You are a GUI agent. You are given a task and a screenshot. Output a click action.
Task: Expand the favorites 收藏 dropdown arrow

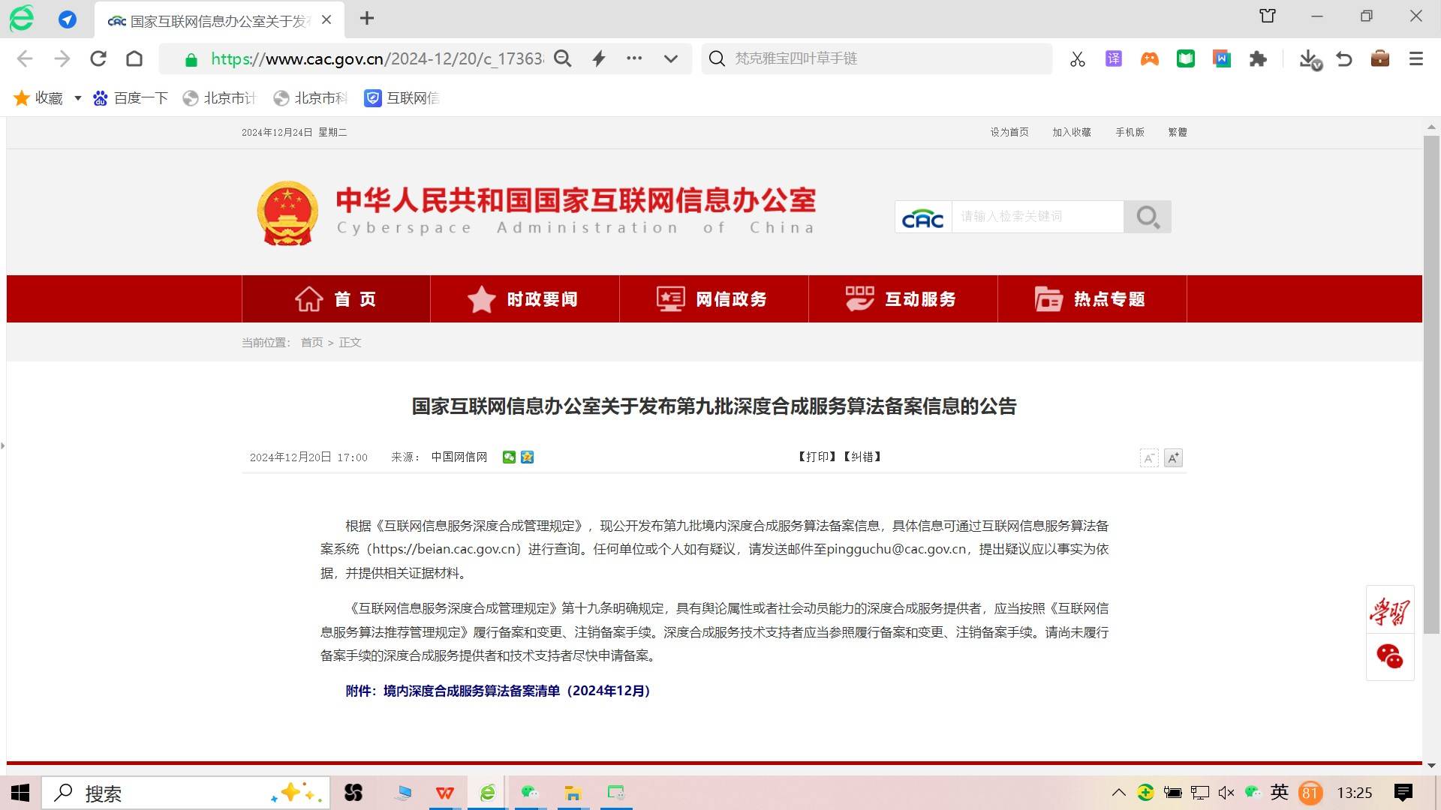77,98
